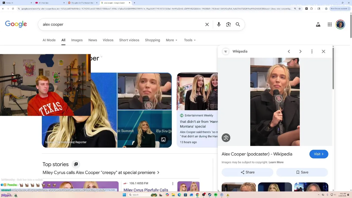Expand the Tools dropdown
Screen dimensions: 352x198
[190, 40]
